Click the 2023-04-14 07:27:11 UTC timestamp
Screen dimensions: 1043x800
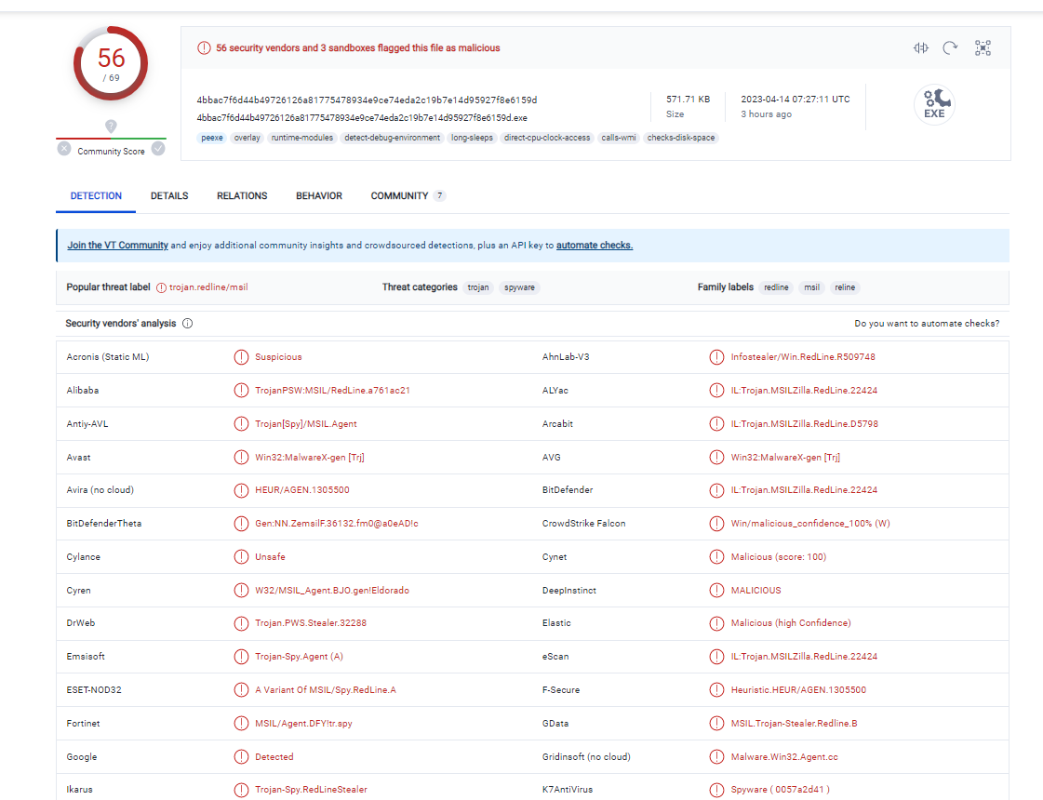796,100
